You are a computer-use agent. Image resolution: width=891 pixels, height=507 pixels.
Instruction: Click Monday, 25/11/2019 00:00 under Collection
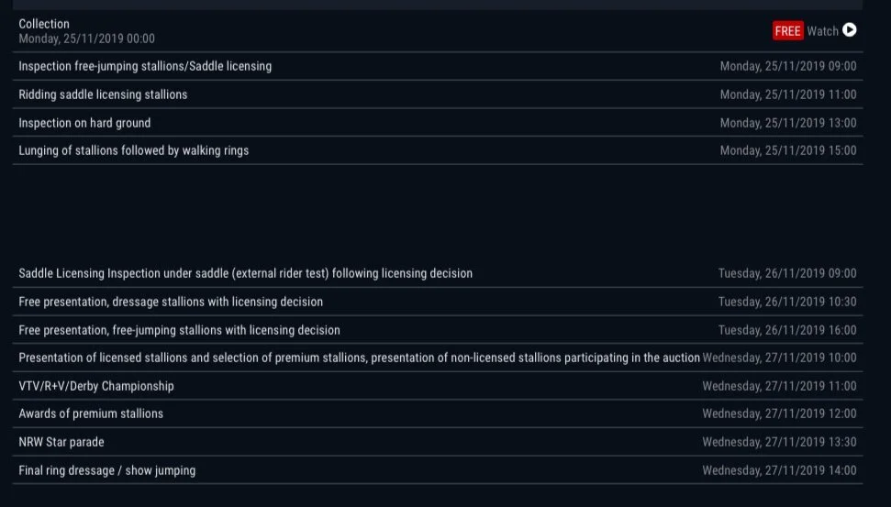[x=86, y=39]
